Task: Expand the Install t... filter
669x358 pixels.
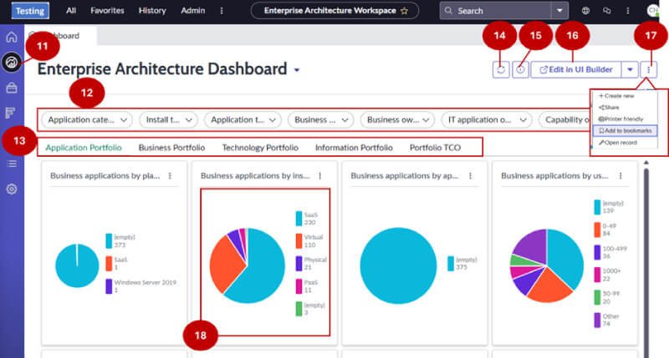Action: [168, 120]
